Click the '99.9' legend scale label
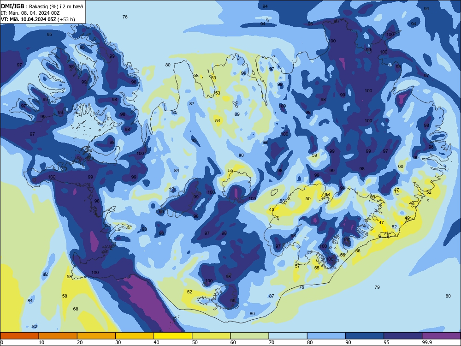Image resolution: width=461 pixels, height=346 pixels. pyautogui.click(x=427, y=342)
